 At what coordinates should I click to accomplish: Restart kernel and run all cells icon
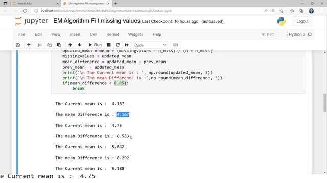127,45
